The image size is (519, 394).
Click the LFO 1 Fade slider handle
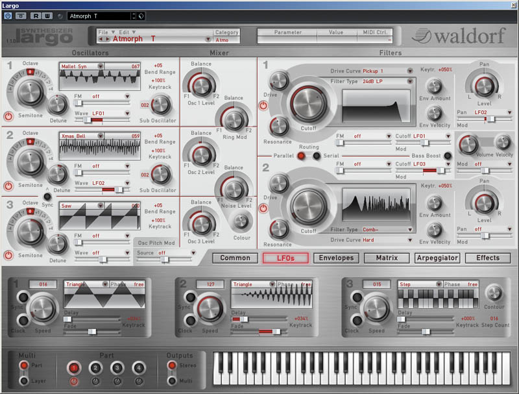pyautogui.click(x=92, y=331)
